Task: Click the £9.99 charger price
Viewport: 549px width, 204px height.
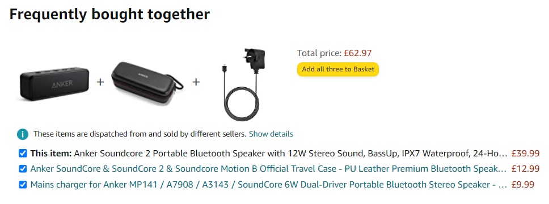Action: tap(523, 184)
